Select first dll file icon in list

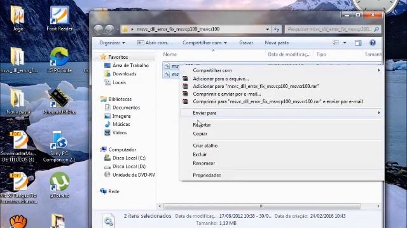(167, 66)
